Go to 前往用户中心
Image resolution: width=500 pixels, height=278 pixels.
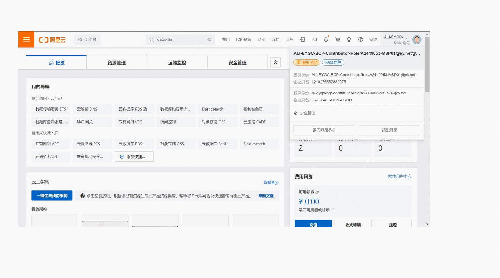[400, 177]
